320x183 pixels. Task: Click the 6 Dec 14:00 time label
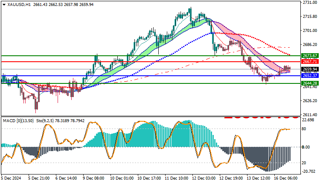(66, 178)
